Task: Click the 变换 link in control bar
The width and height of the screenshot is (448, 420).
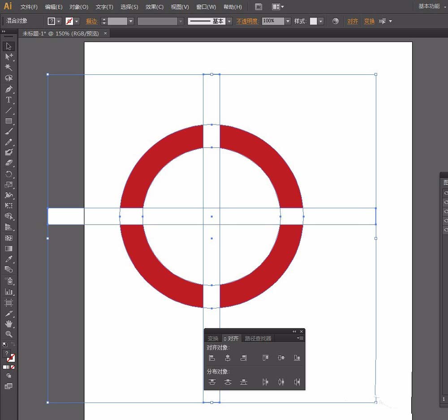Action: (369, 21)
